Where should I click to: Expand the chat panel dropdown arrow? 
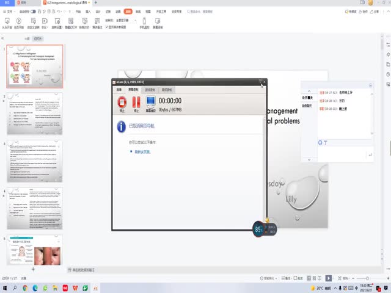click(370, 85)
